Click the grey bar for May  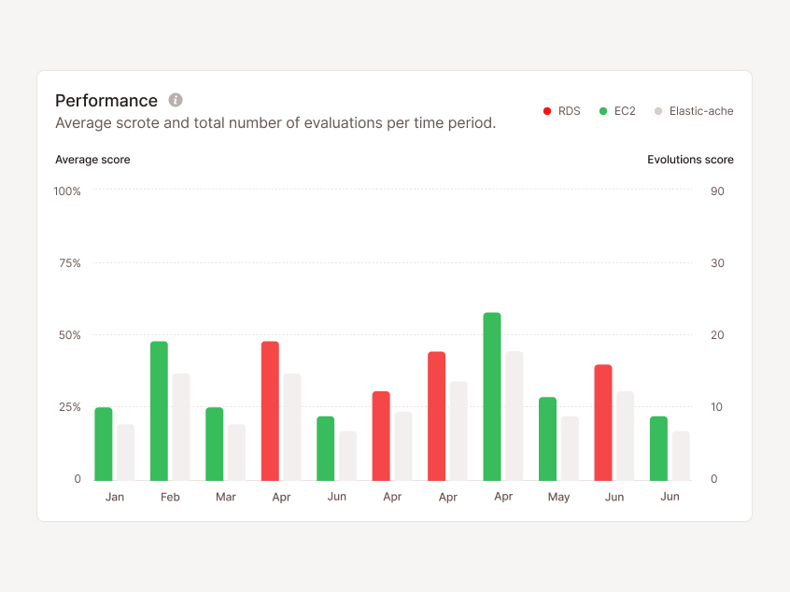(x=570, y=448)
